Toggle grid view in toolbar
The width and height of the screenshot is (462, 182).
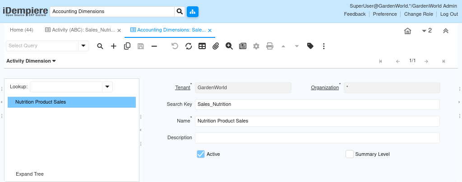tap(202, 46)
